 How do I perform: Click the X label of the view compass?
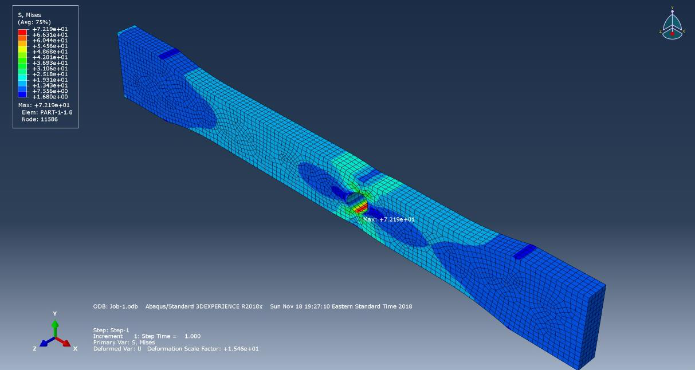point(684,31)
